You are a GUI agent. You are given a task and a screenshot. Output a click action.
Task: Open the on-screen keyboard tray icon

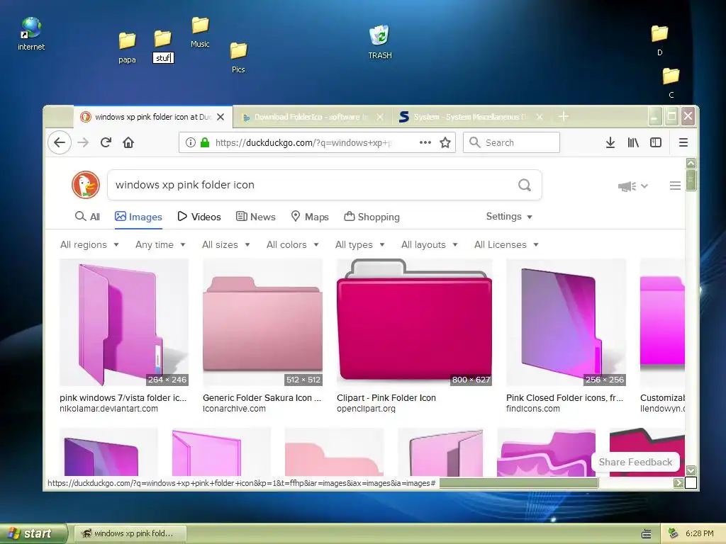coord(647,534)
